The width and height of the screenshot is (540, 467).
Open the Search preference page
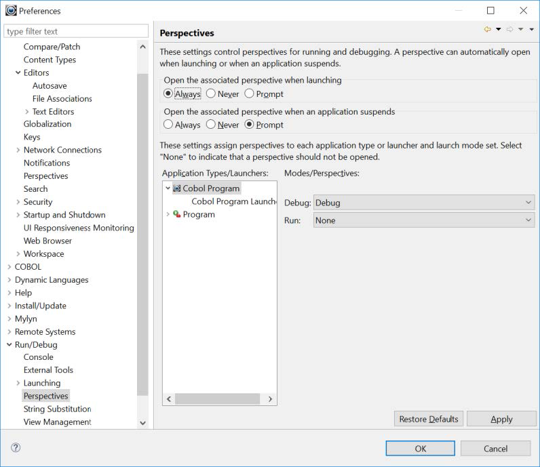pyautogui.click(x=35, y=189)
